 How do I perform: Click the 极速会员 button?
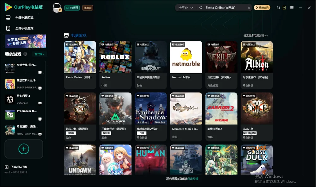[262, 8]
